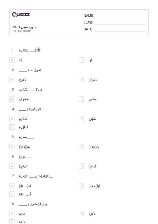The height and width of the screenshot is (224, 158).
Task: Check option B for question 2
Action: [81, 80]
